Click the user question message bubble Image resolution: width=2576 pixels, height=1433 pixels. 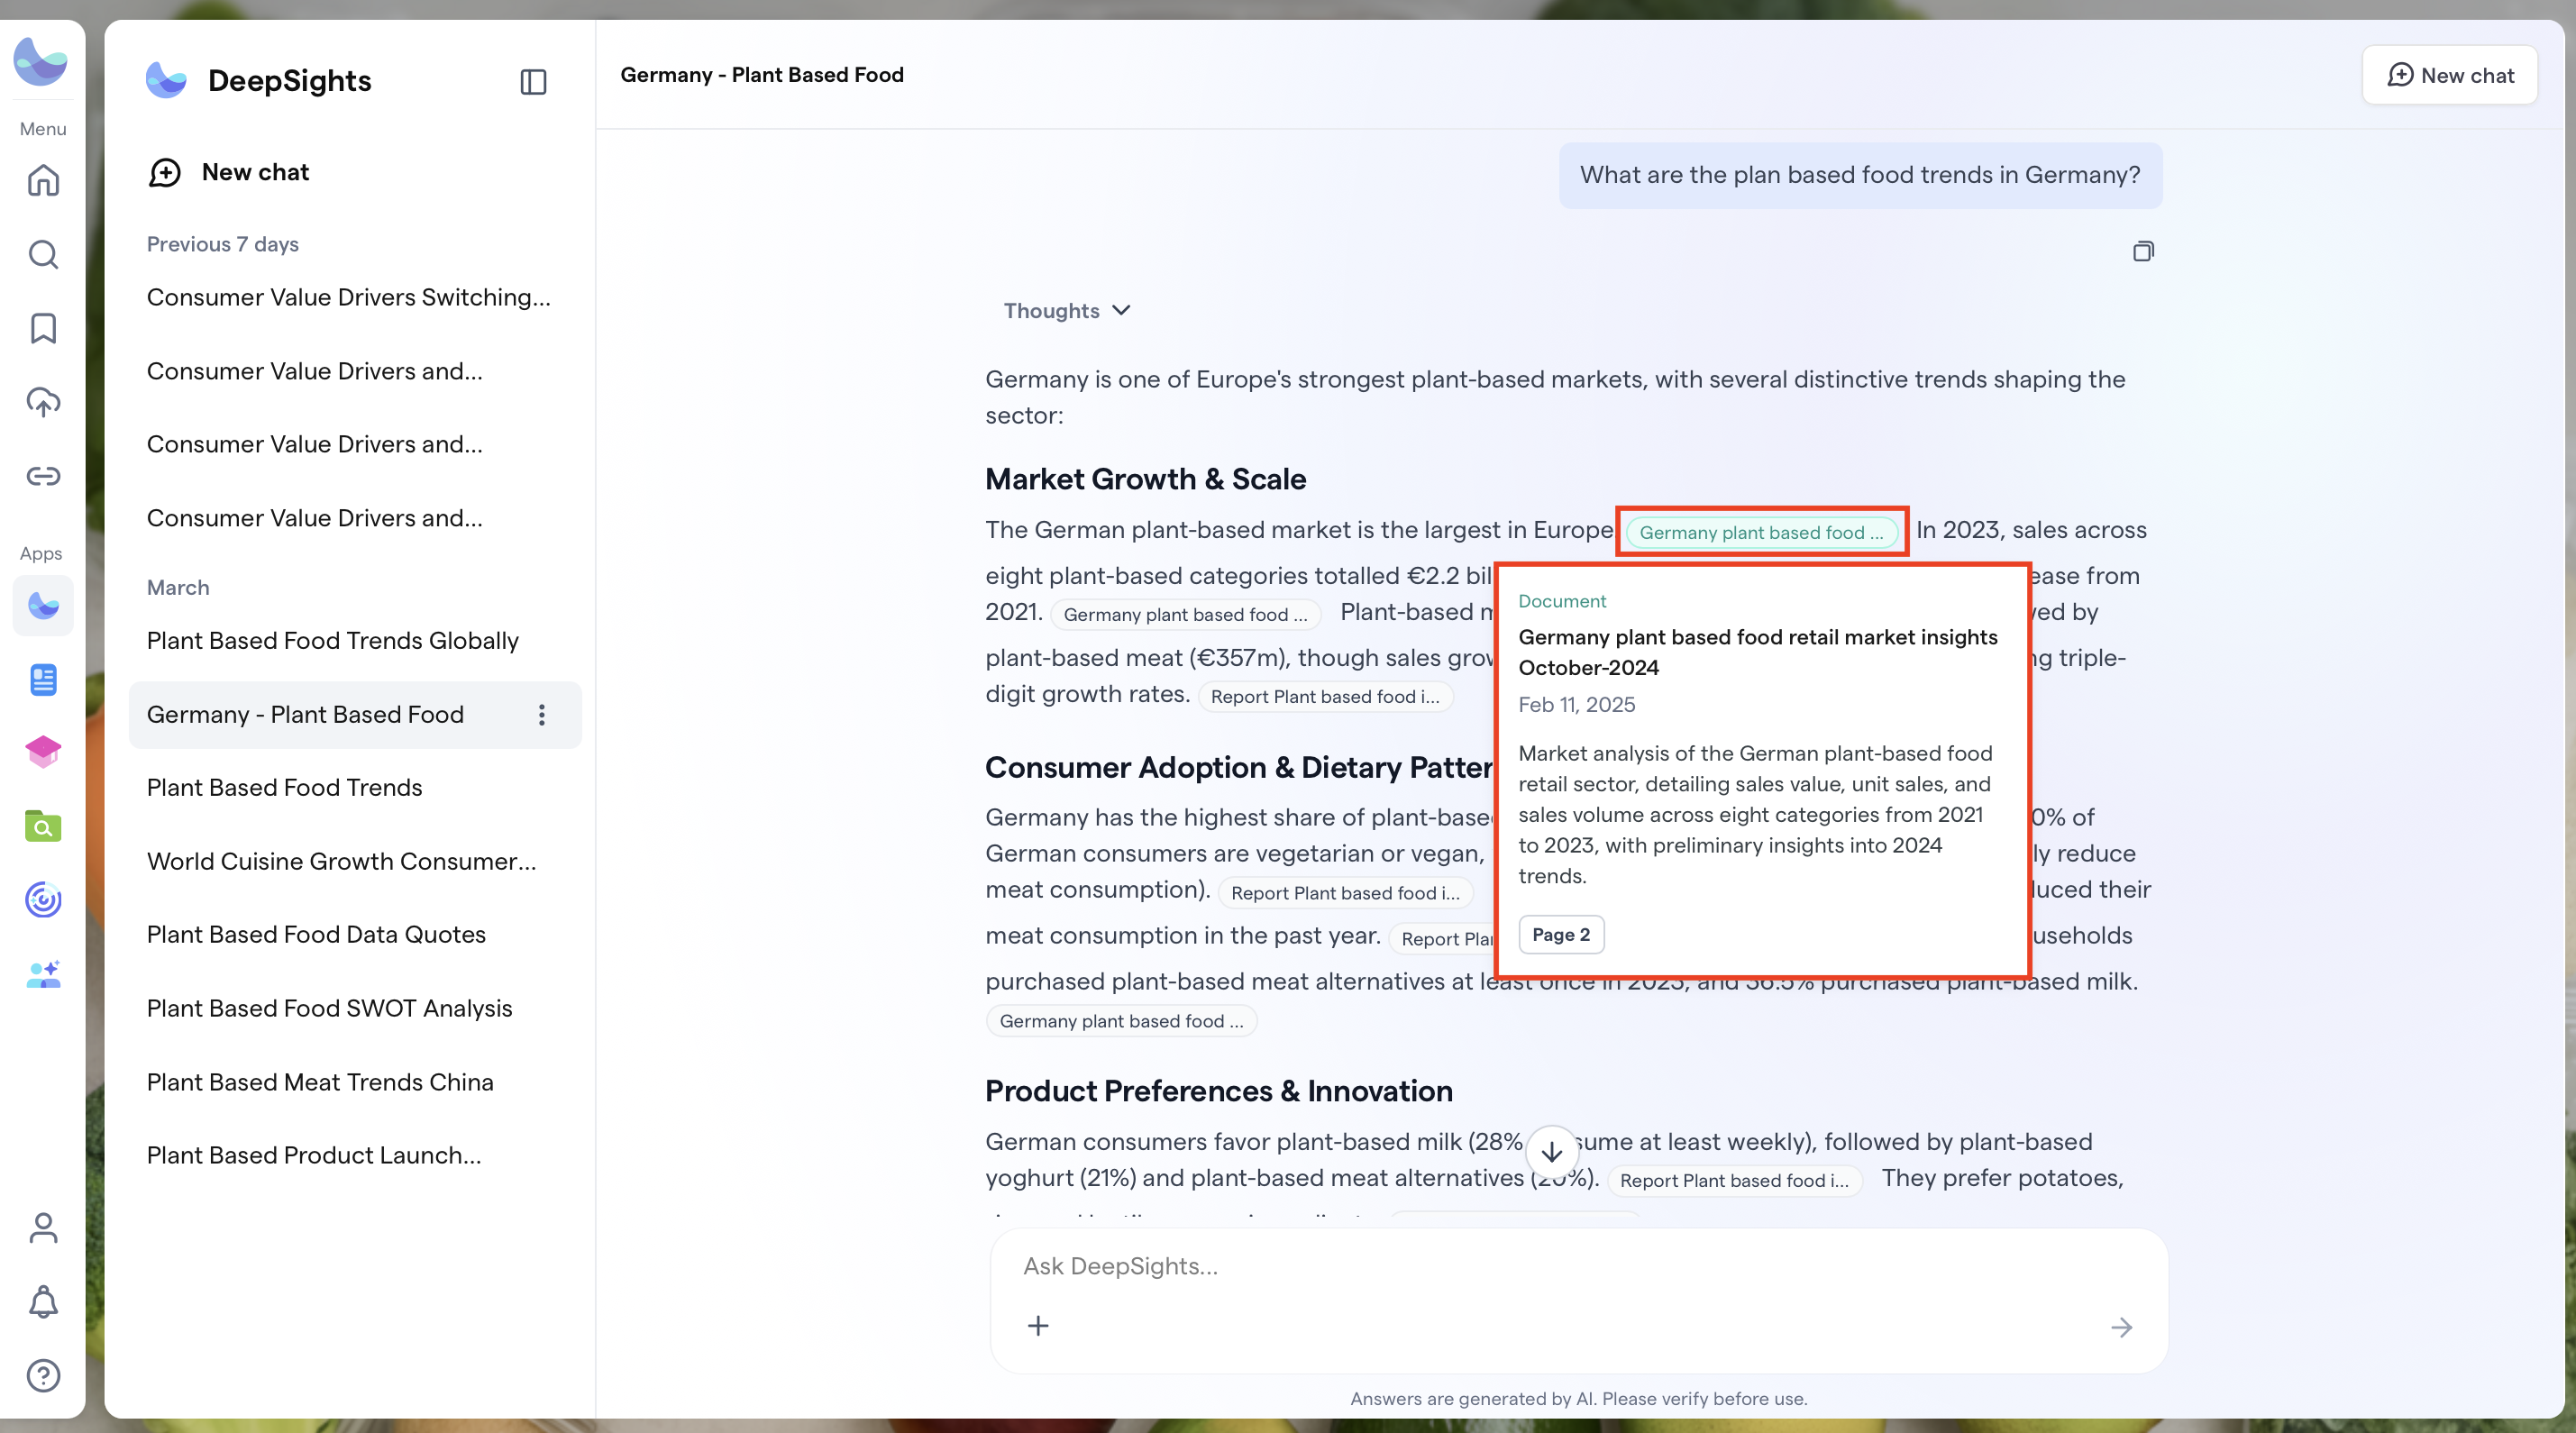pos(1860,176)
